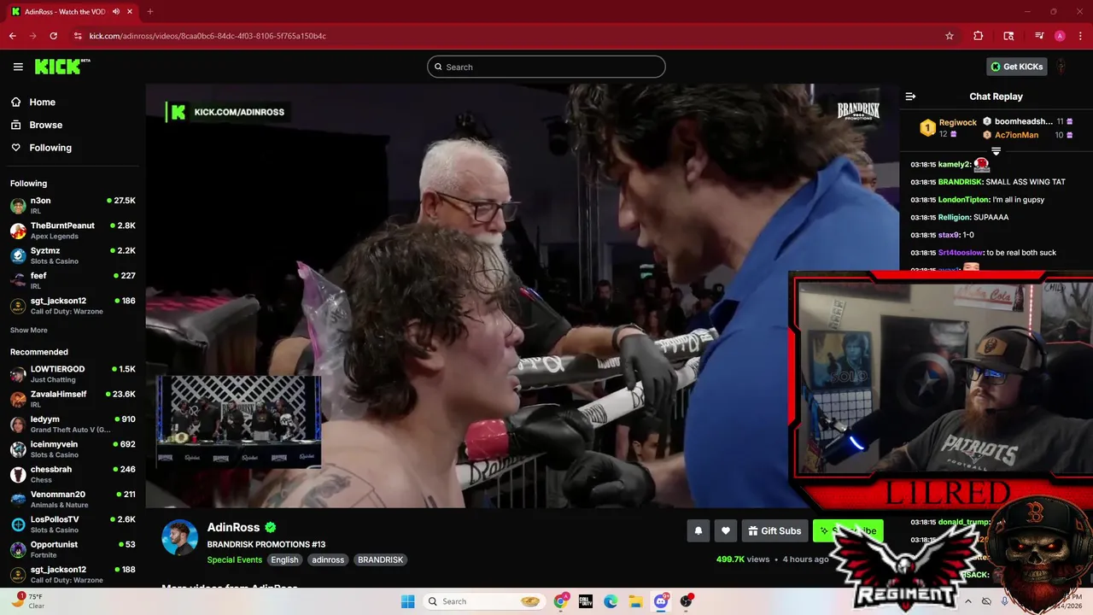Click Regiwock top gifter in chat
Image resolution: width=1093 pixels, height=615 pixels.
pos(957,123)
